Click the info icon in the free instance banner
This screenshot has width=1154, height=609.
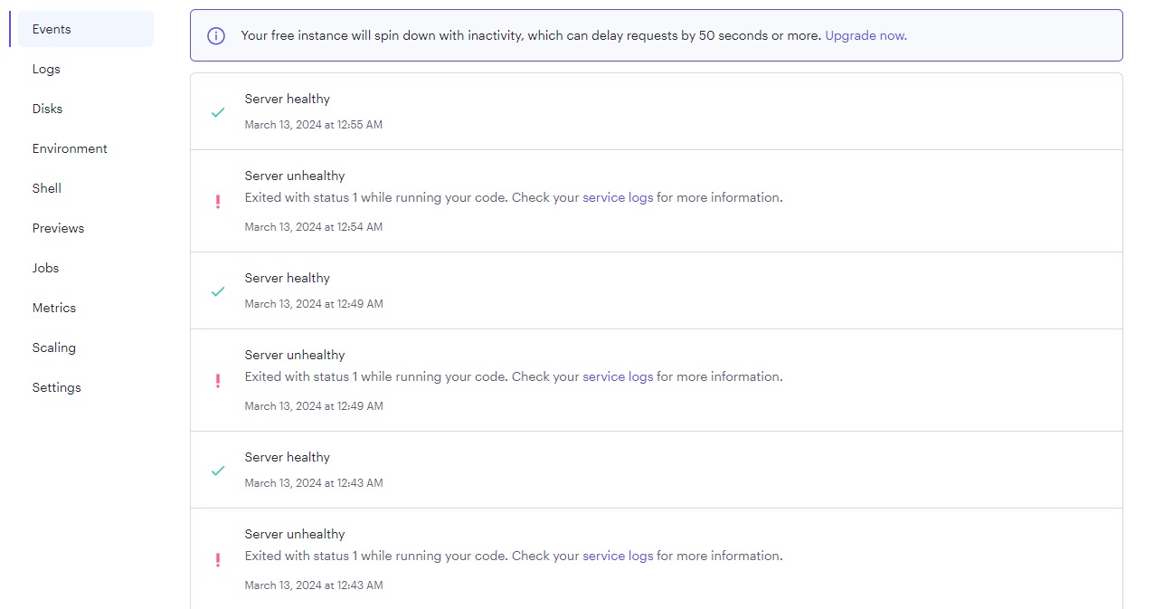[216, 36]
